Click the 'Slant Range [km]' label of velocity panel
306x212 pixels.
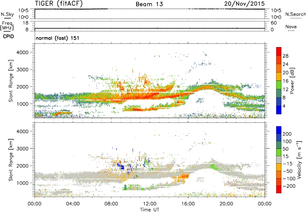[11, 160]
